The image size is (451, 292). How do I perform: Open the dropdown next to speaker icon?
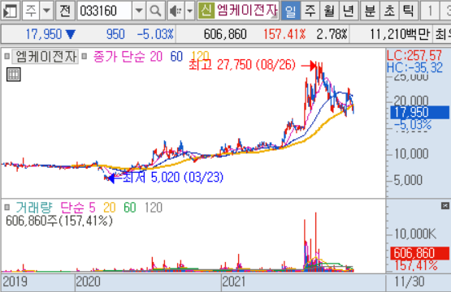[x=189, y=11]
